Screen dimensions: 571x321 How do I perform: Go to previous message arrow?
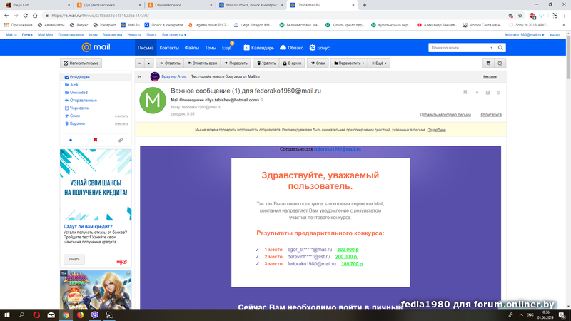pyautogui.click(x=139, y=63)
